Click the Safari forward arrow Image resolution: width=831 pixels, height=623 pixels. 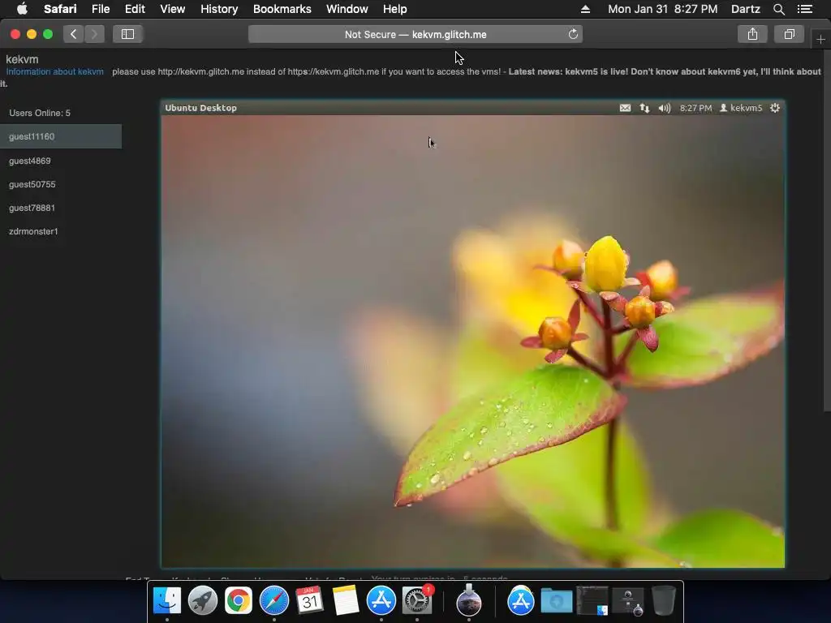pos(94,34)
